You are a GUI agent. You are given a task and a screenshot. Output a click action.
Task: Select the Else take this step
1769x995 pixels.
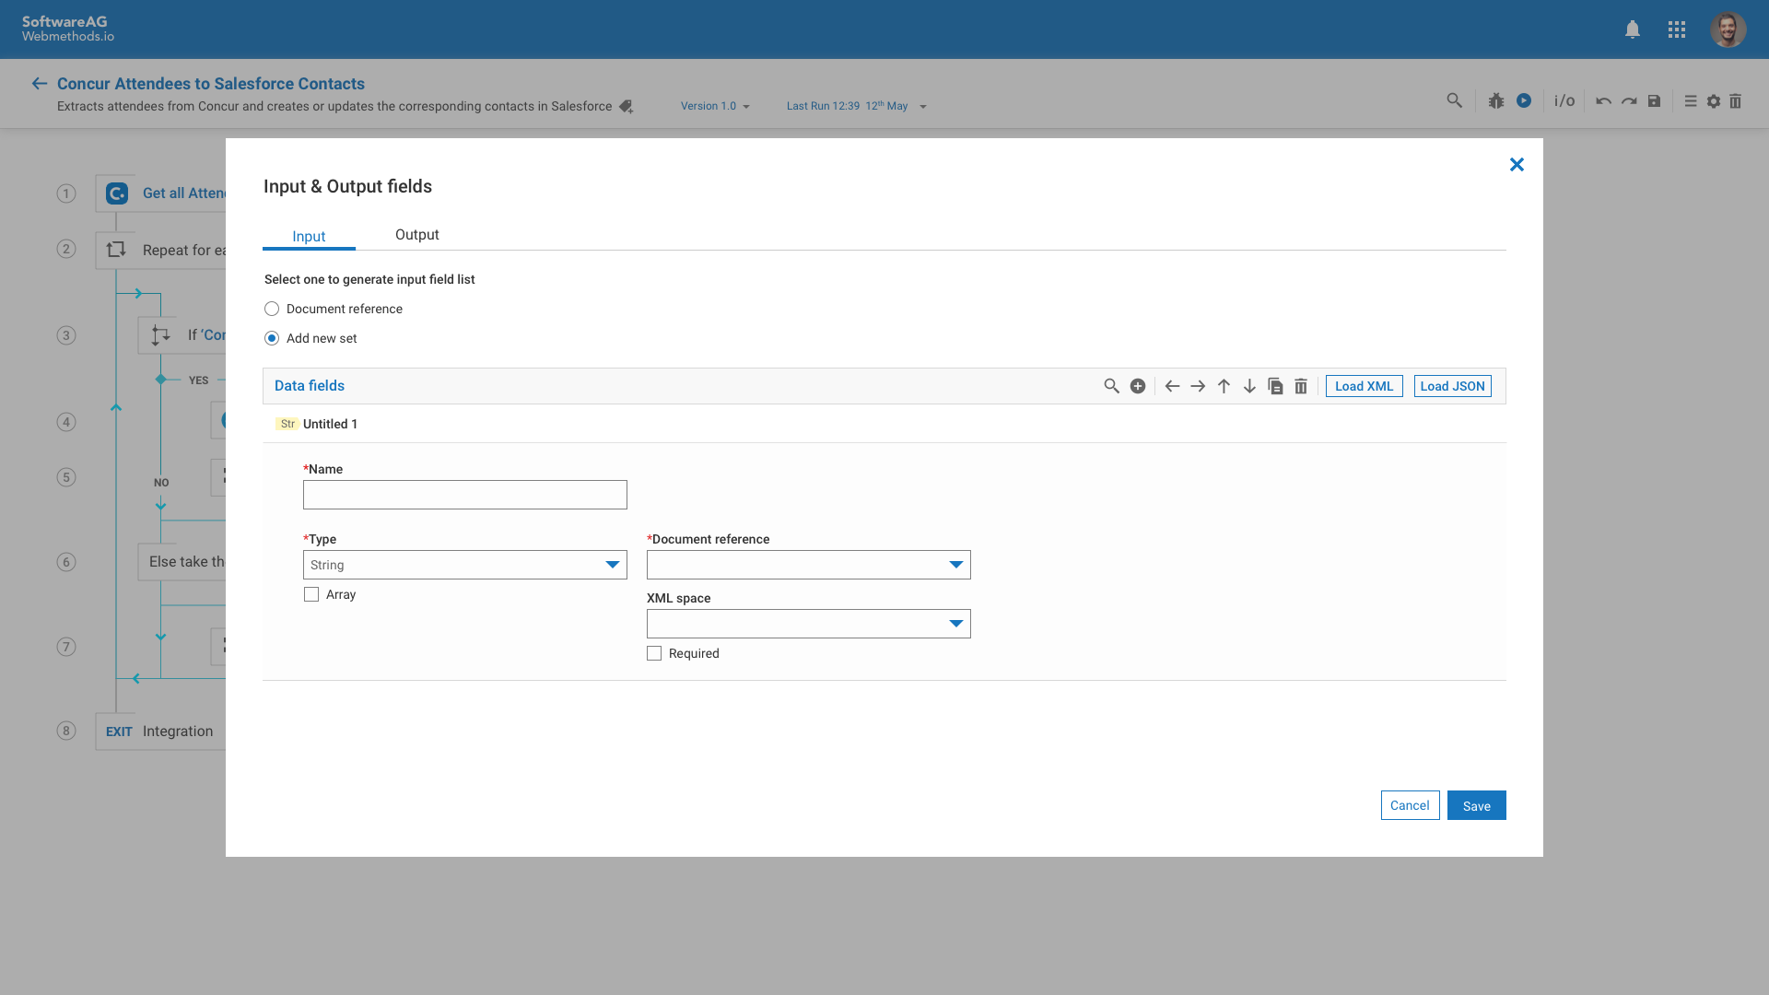point(182,562)
